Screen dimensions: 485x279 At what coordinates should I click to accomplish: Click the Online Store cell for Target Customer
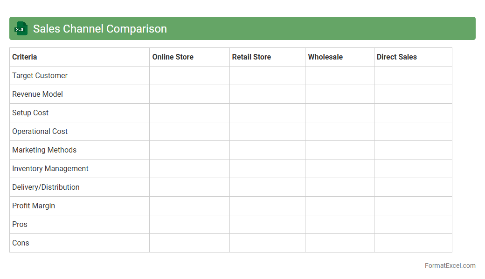point(189,76)
